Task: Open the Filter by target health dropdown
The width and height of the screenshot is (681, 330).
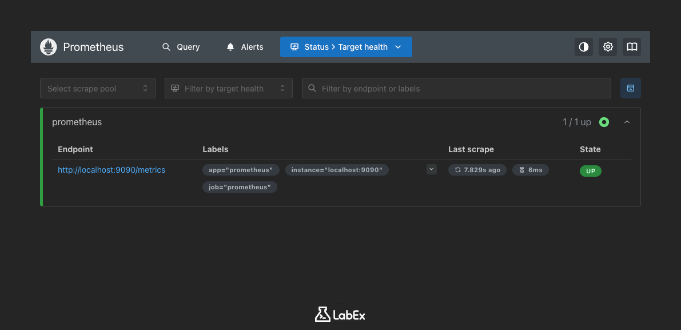Action: pyautogui.click(x=228, y=88)
